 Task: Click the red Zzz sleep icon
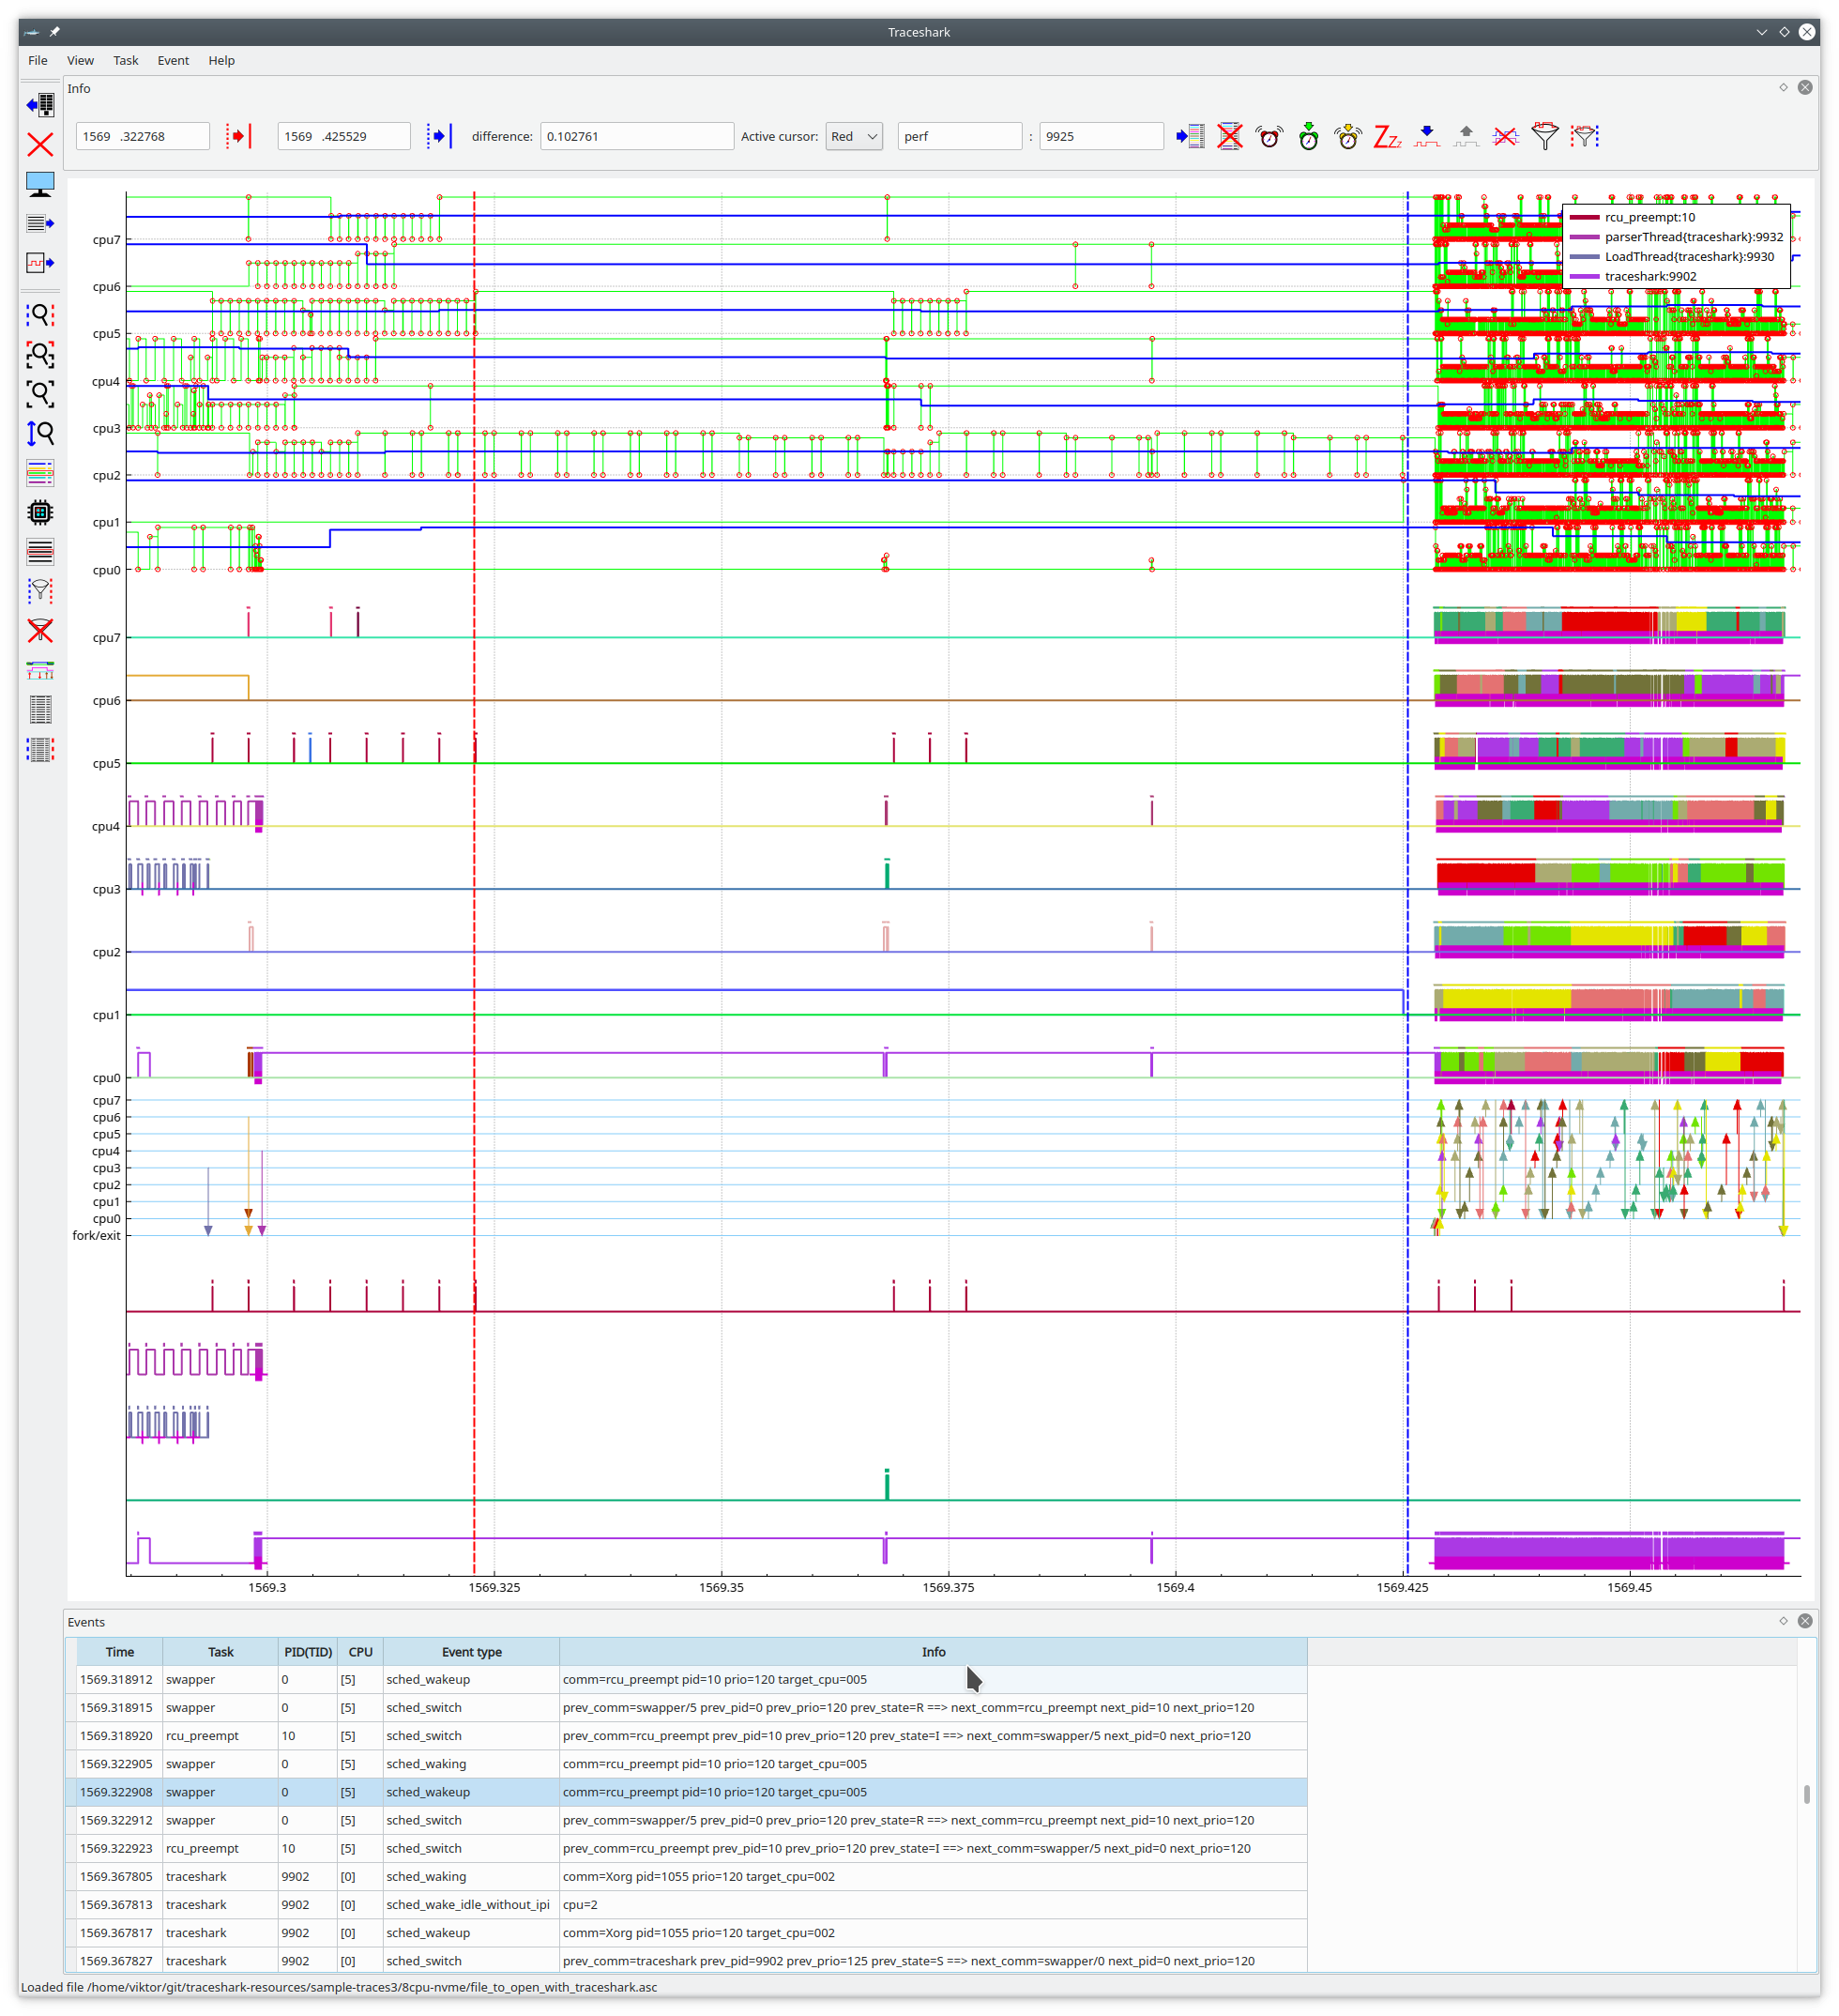1388,136
